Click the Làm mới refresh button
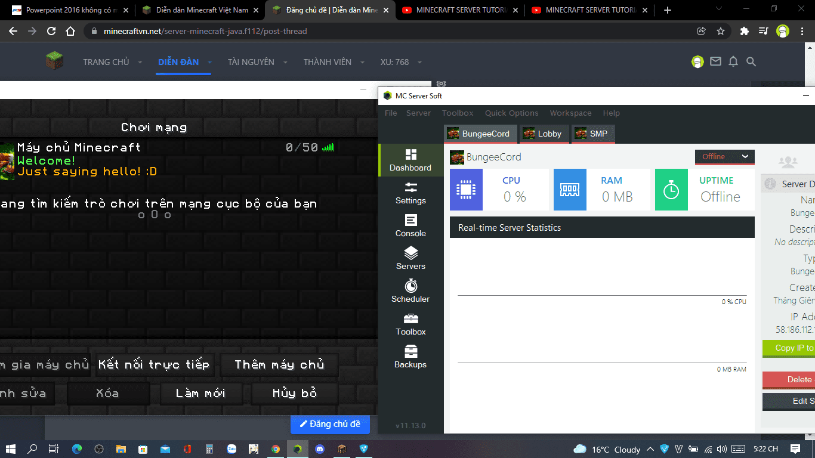 pyautogui.click(x=200, y=393)
